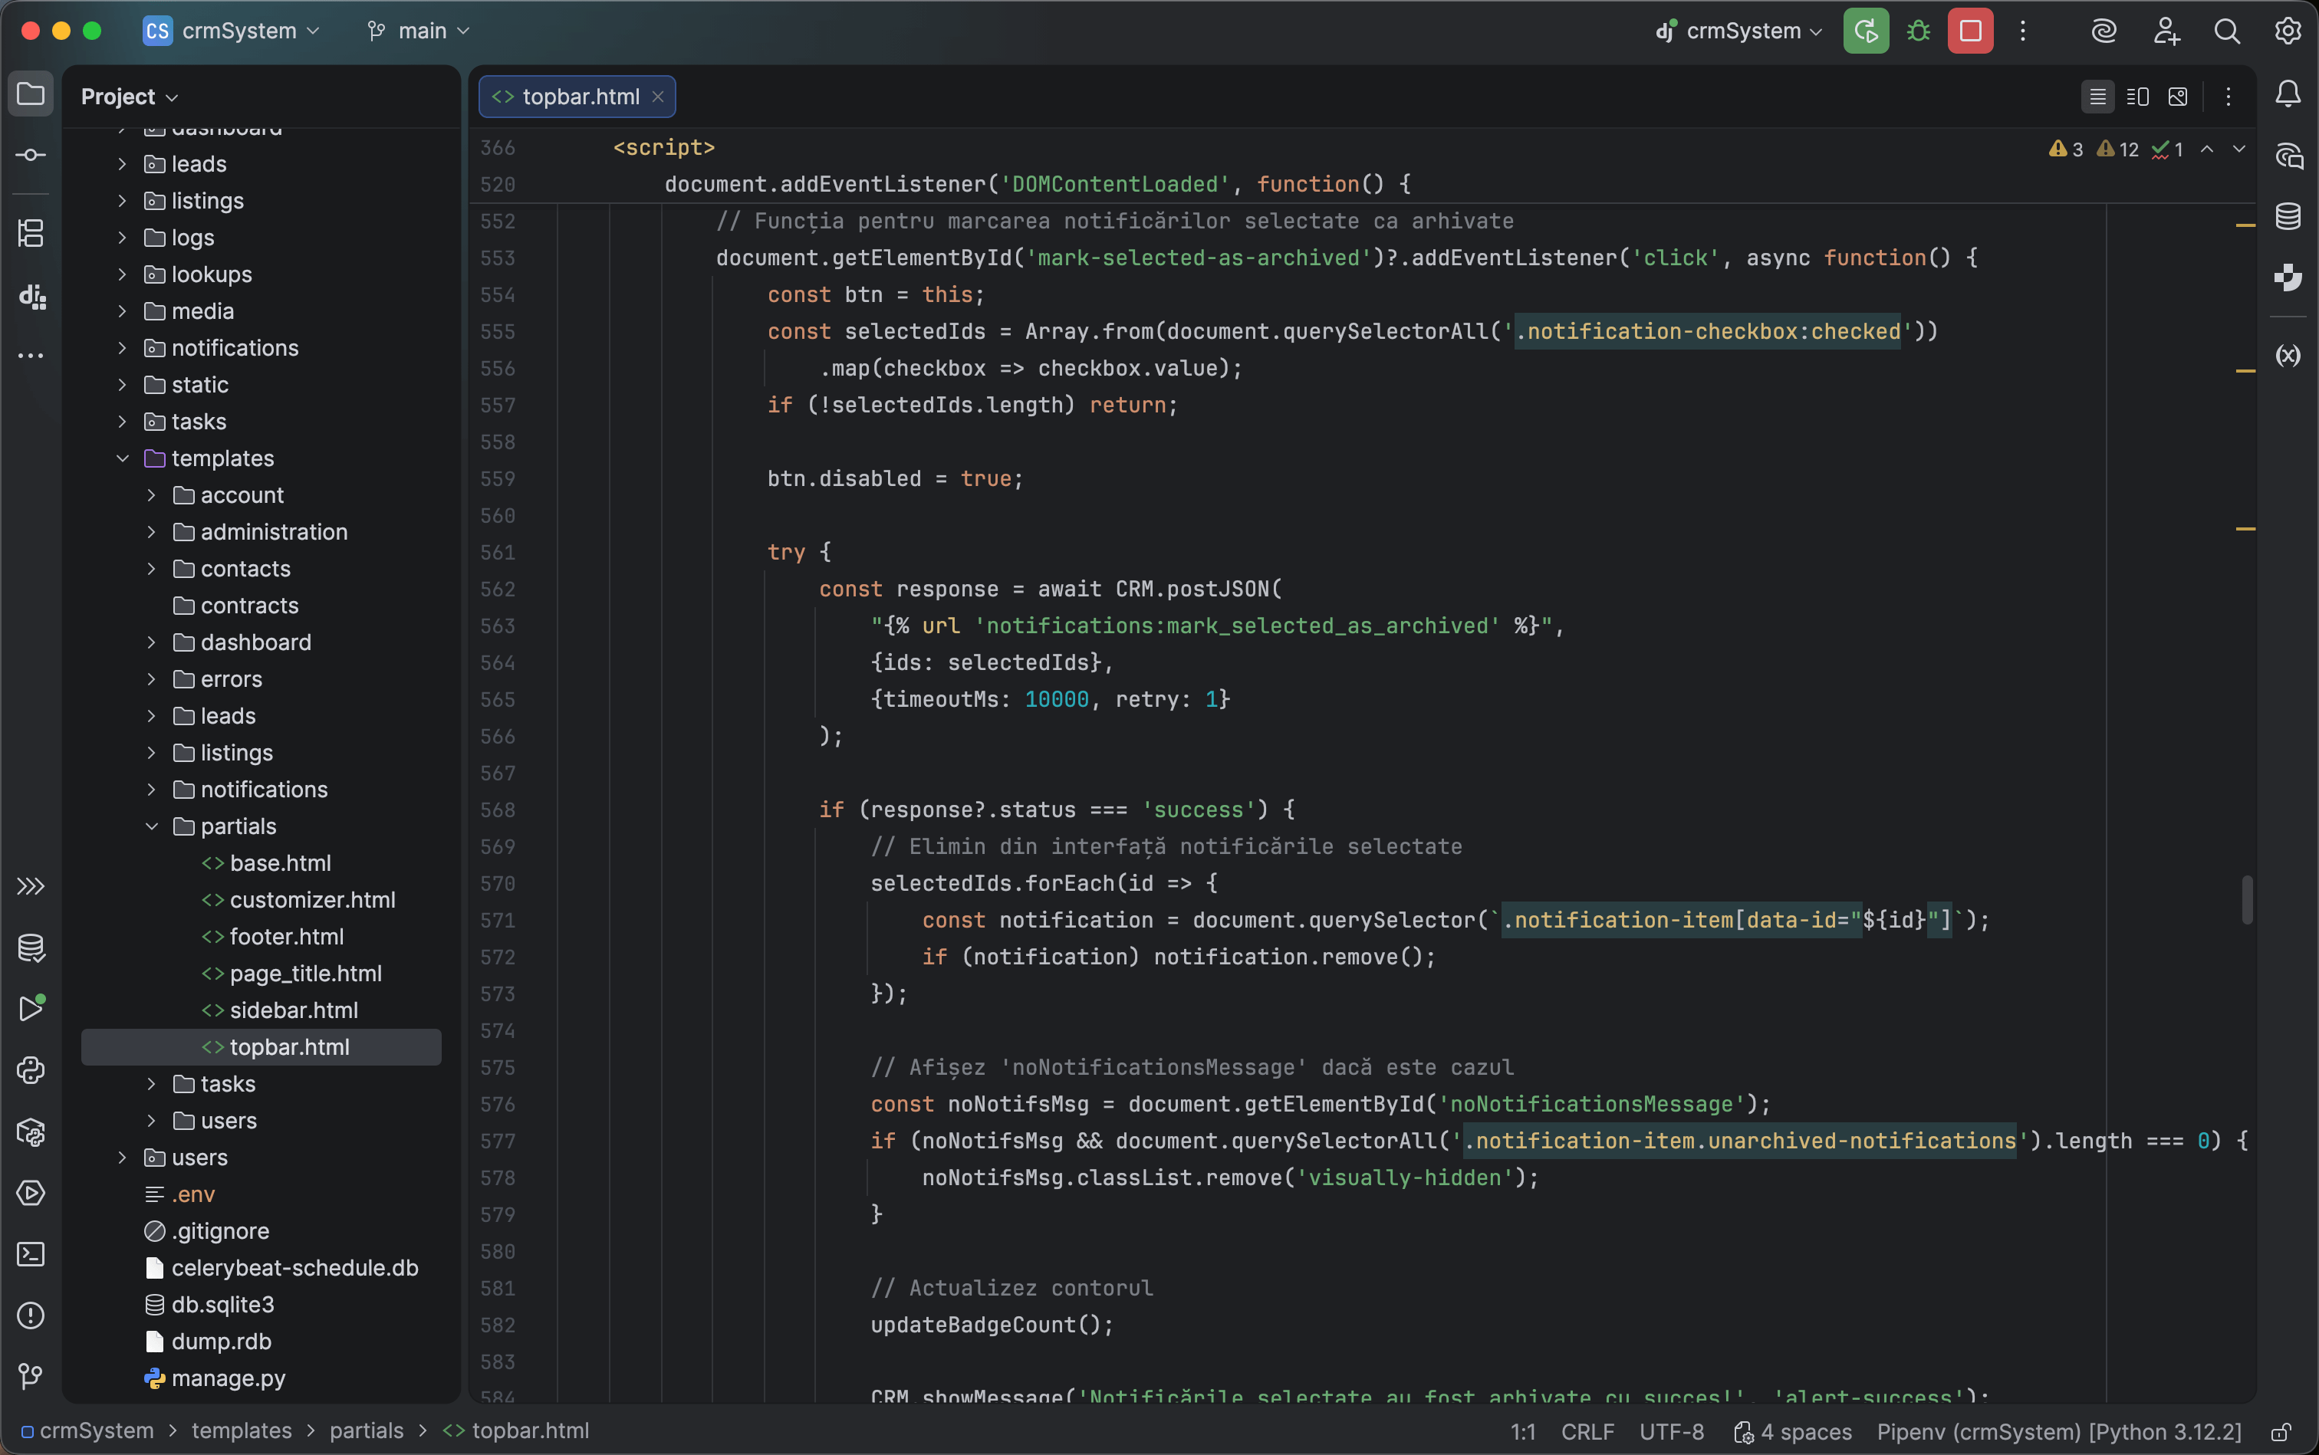Click the 12 warnings inspection counter
Image resolution: width=2319 pixels, height=1455 pixels.
point(2114,149)
